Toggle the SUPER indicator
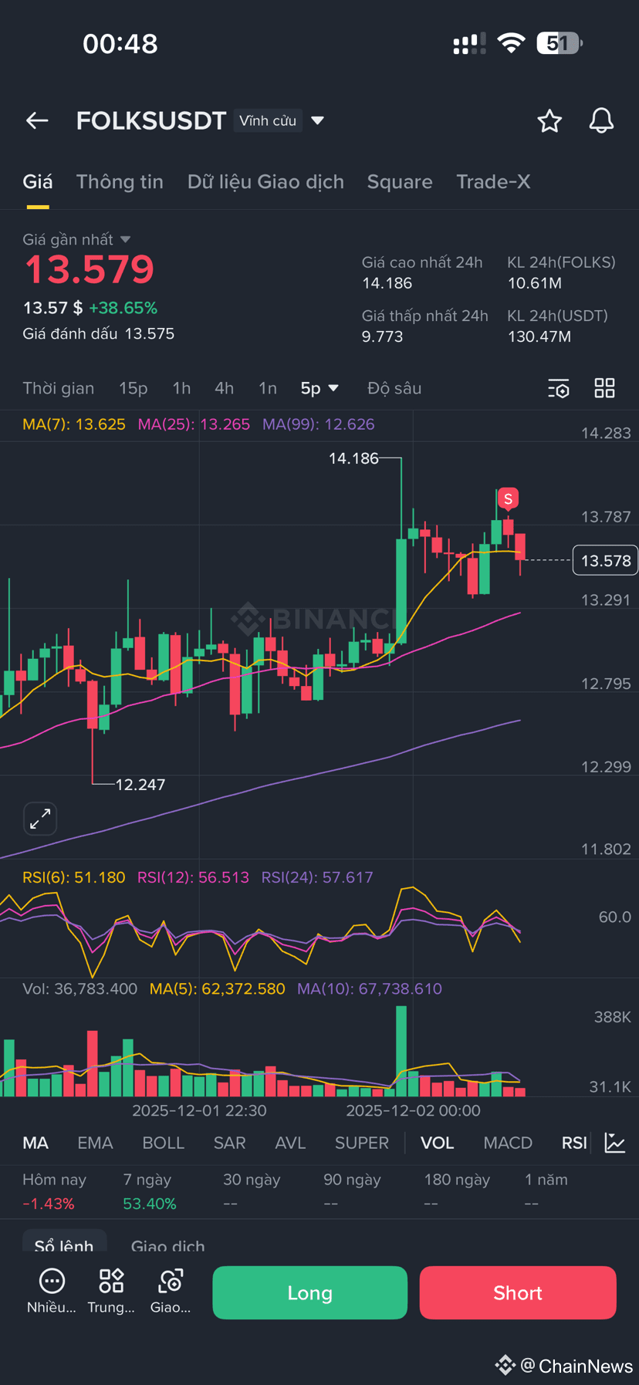Image resolution: width=639 pixels, height=1385 pixels. click(362, 1143)
